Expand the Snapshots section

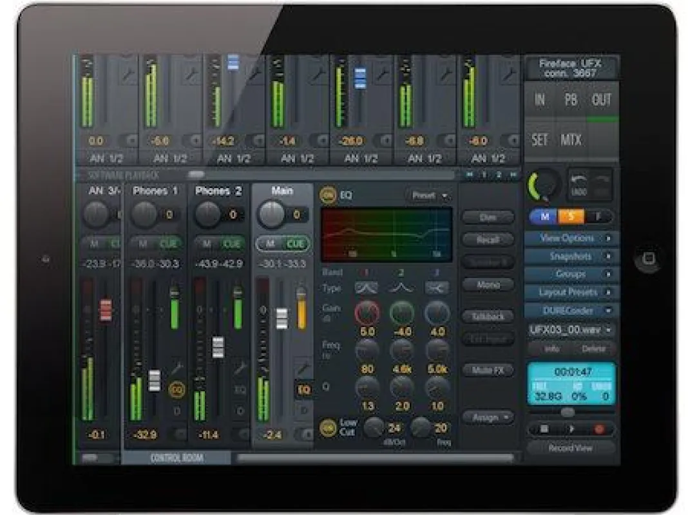(572, 256)
